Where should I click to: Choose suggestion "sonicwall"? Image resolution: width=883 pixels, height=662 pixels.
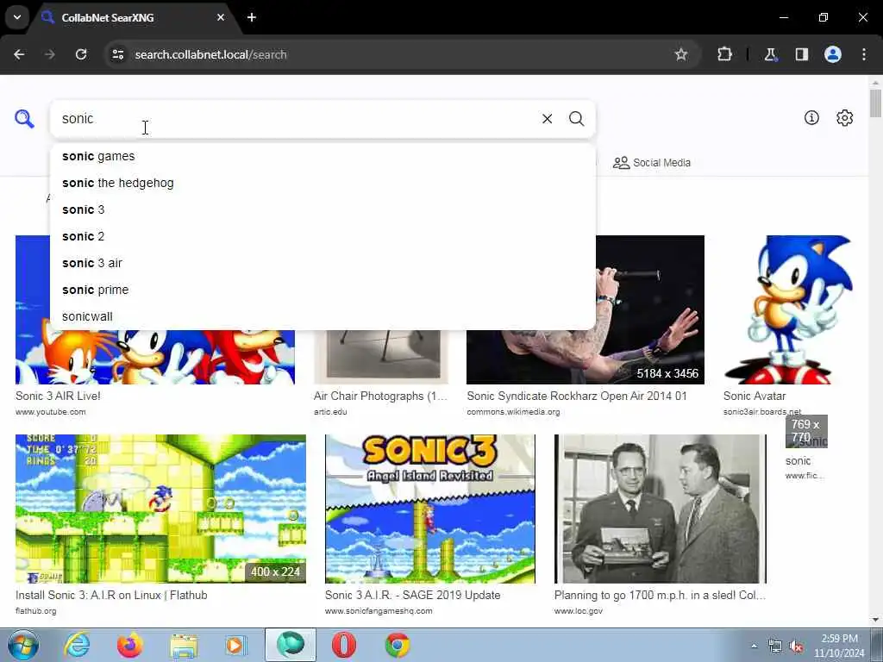click(x=323, y=316)
